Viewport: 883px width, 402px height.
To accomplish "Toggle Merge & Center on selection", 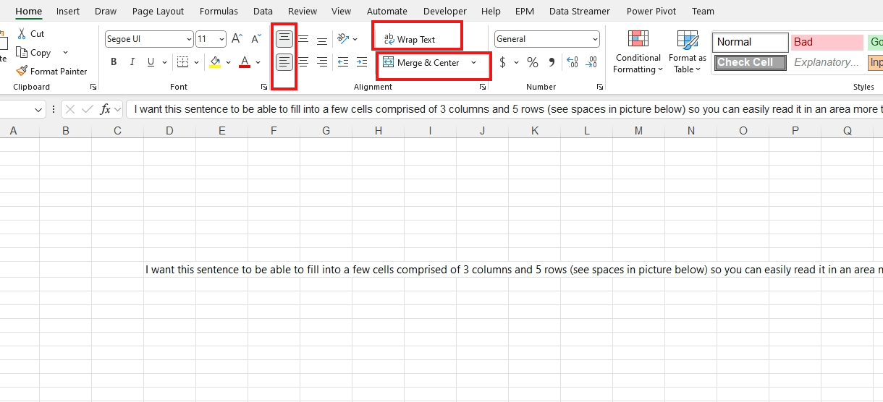I will (422, 63).
